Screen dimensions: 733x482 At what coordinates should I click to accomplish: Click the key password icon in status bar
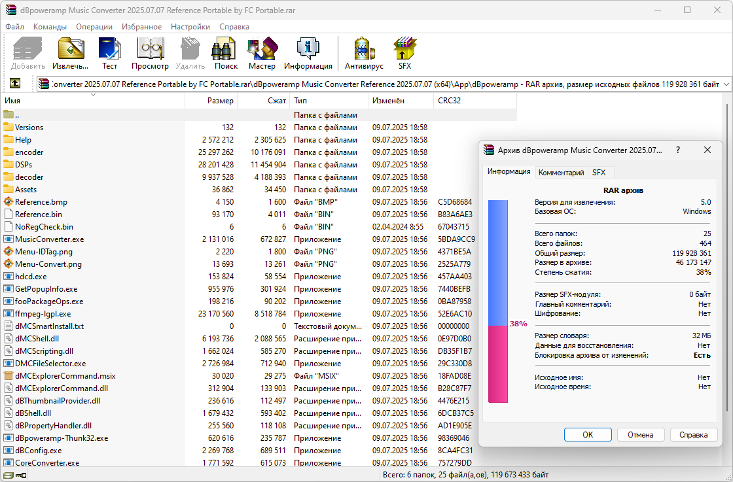[21, 475]
